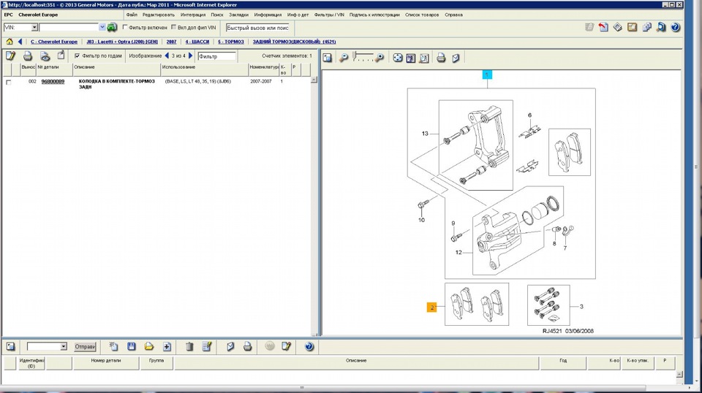Open the dropdown next to 'Отправи' button
Screen dimensions: 702x393
pyautogui.click(x=63, y=346)
